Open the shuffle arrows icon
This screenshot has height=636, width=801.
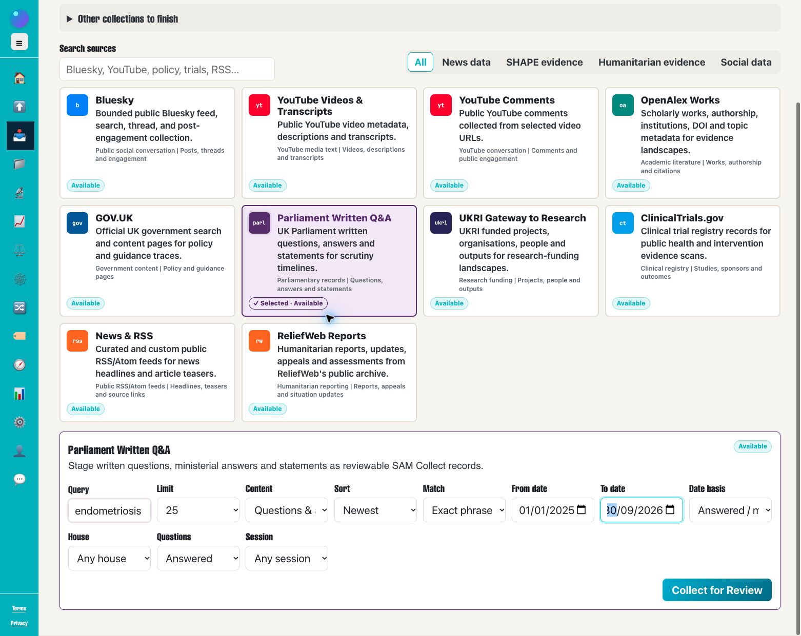(x=19, y=307)
